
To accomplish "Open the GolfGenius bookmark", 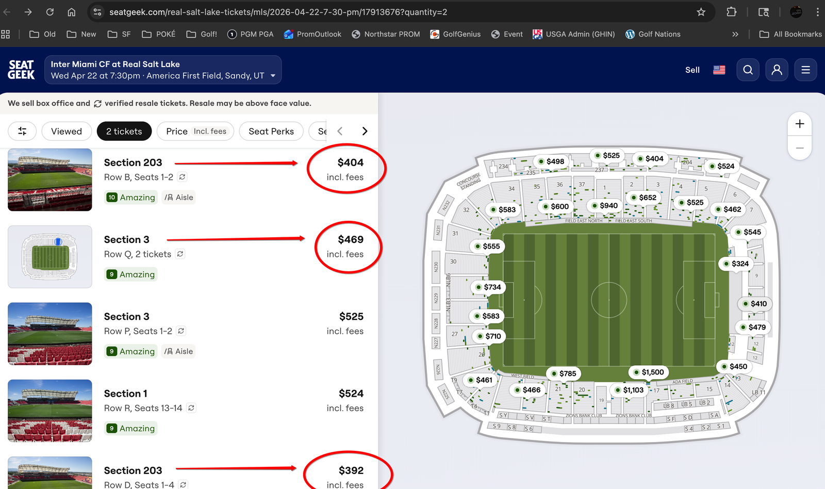I will click(x=455, y=34).
